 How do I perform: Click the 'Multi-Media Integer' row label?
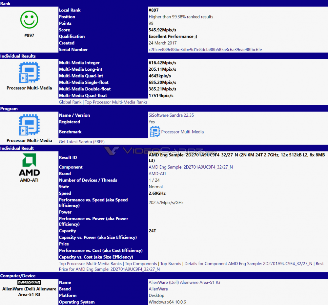(79, 63)
